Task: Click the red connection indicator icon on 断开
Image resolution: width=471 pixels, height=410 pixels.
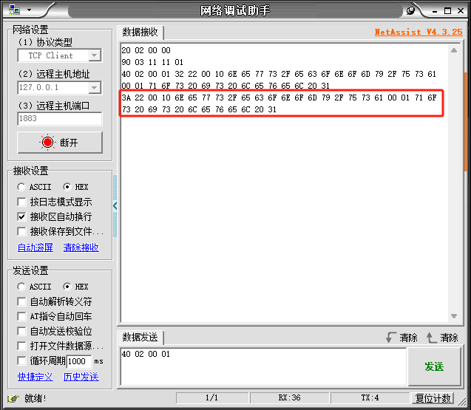Action: (x=47, y=143)
